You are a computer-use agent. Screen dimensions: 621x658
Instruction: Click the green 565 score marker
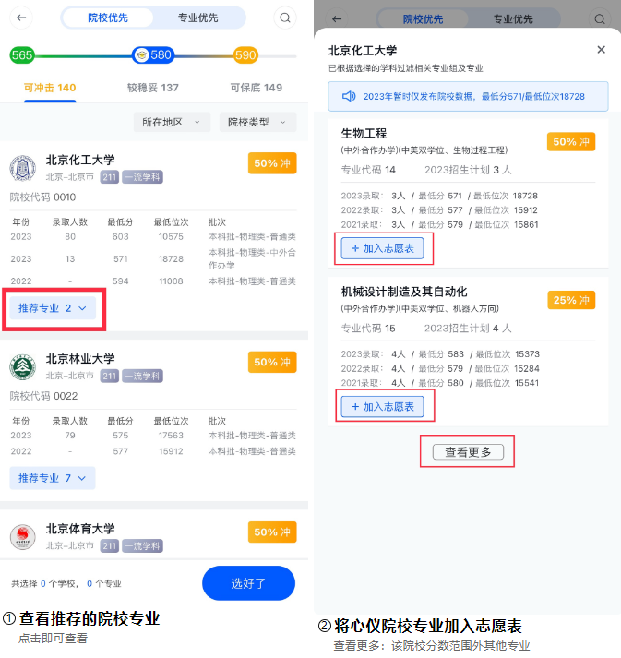tap(22, 55)
